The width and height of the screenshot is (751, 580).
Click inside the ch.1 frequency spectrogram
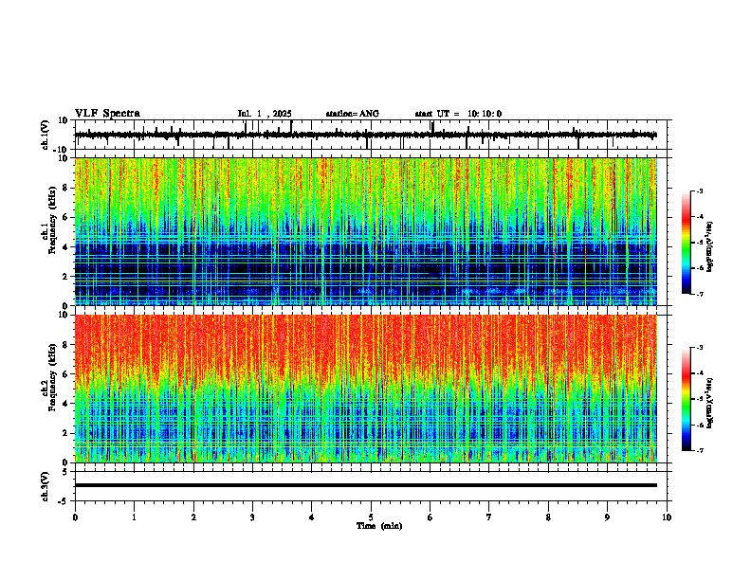pos(366,231)
